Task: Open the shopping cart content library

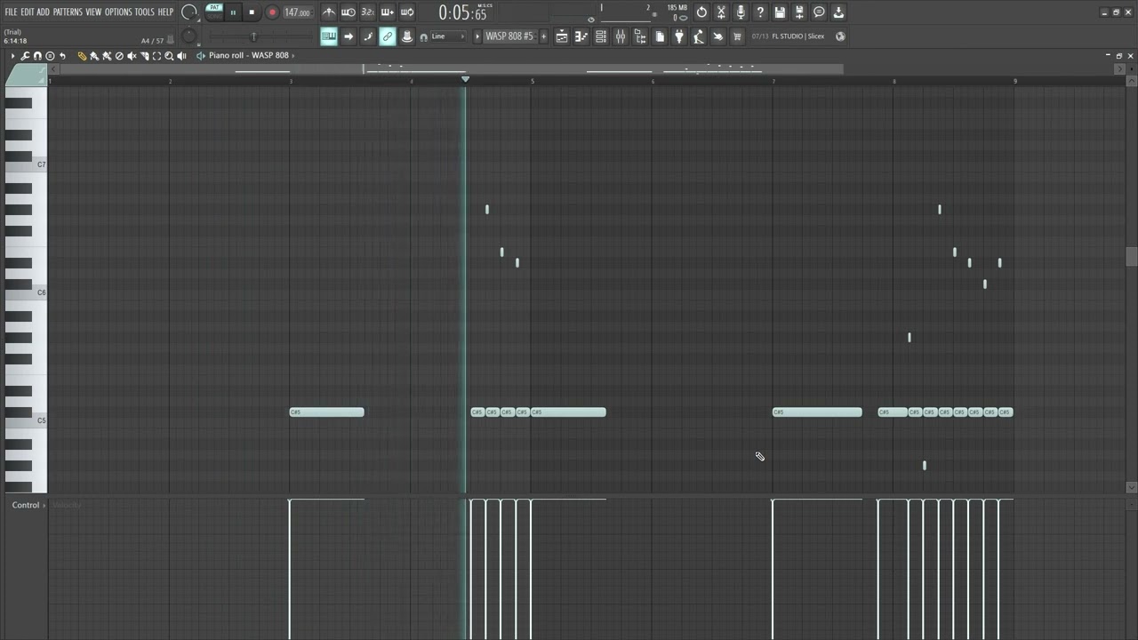Action: point(737,36)
